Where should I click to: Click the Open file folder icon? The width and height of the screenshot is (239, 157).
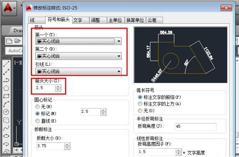click(x=17, y=41)
